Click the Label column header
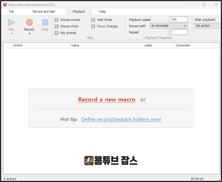 pos(159,45)
